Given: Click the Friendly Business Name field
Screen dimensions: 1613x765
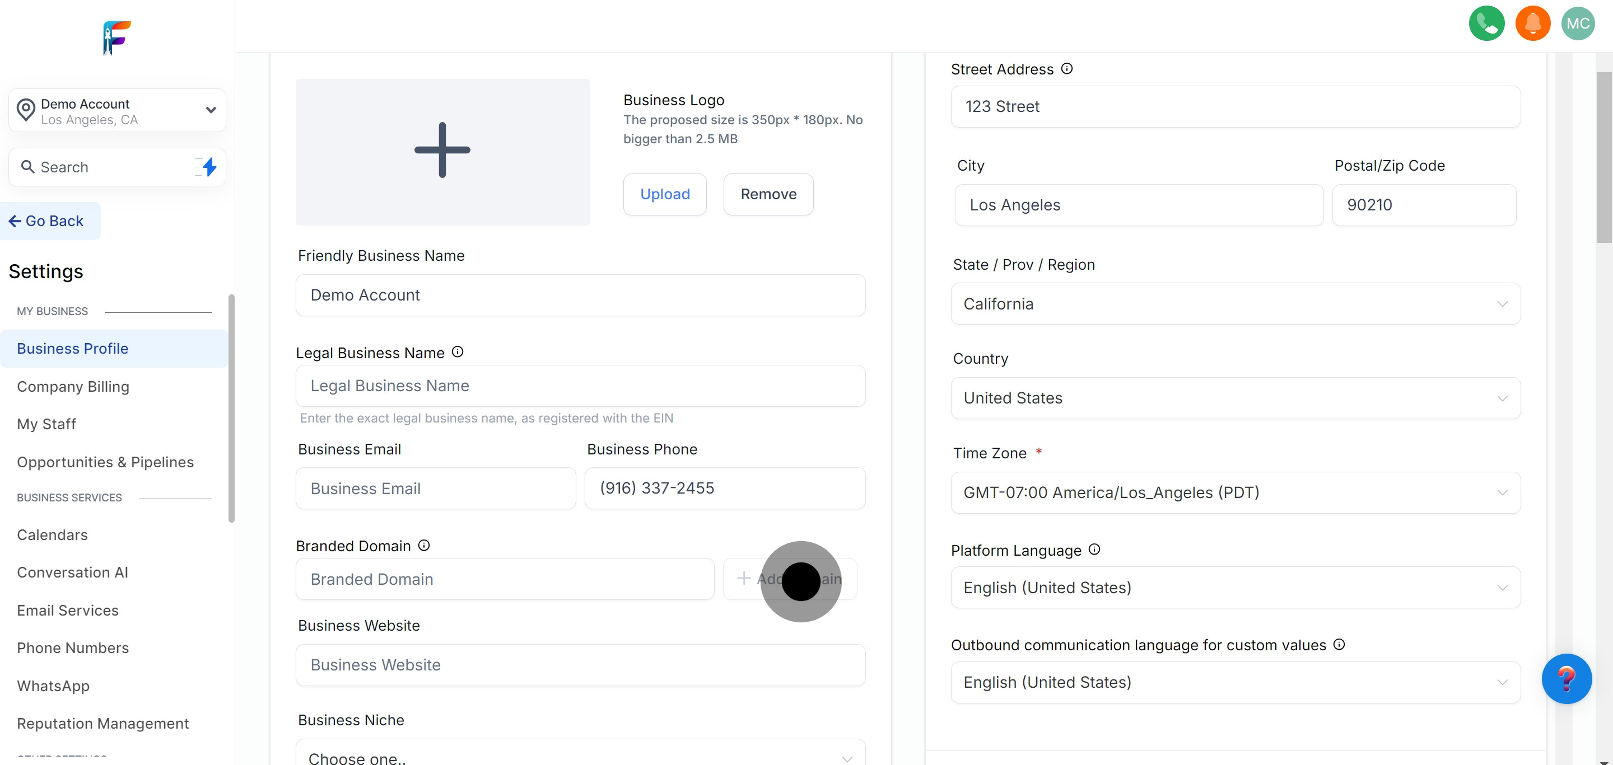Looking at the screenshot, I should [580, 295].
